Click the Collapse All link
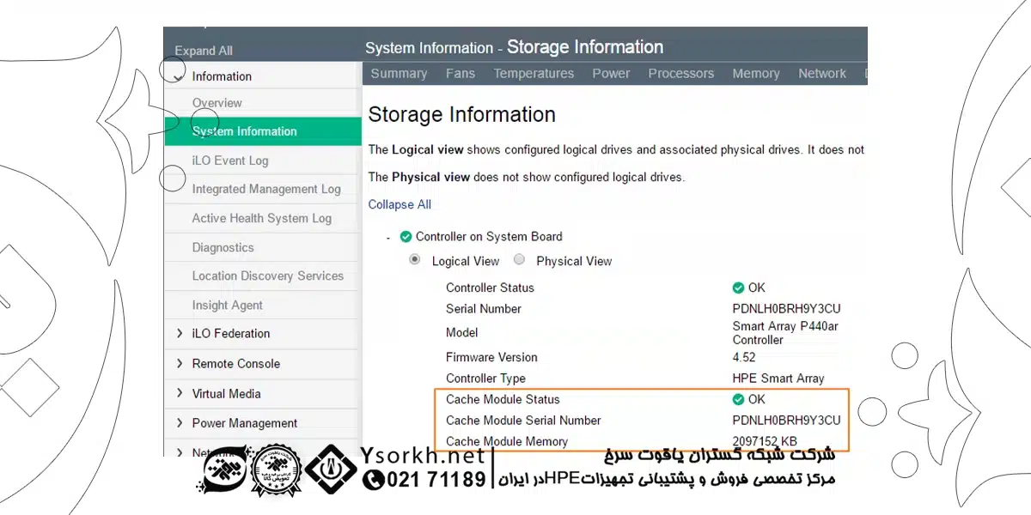Image resolution: width=1031 pixels, height=515 pixels. pyautogui.click(x=400, y=204)
